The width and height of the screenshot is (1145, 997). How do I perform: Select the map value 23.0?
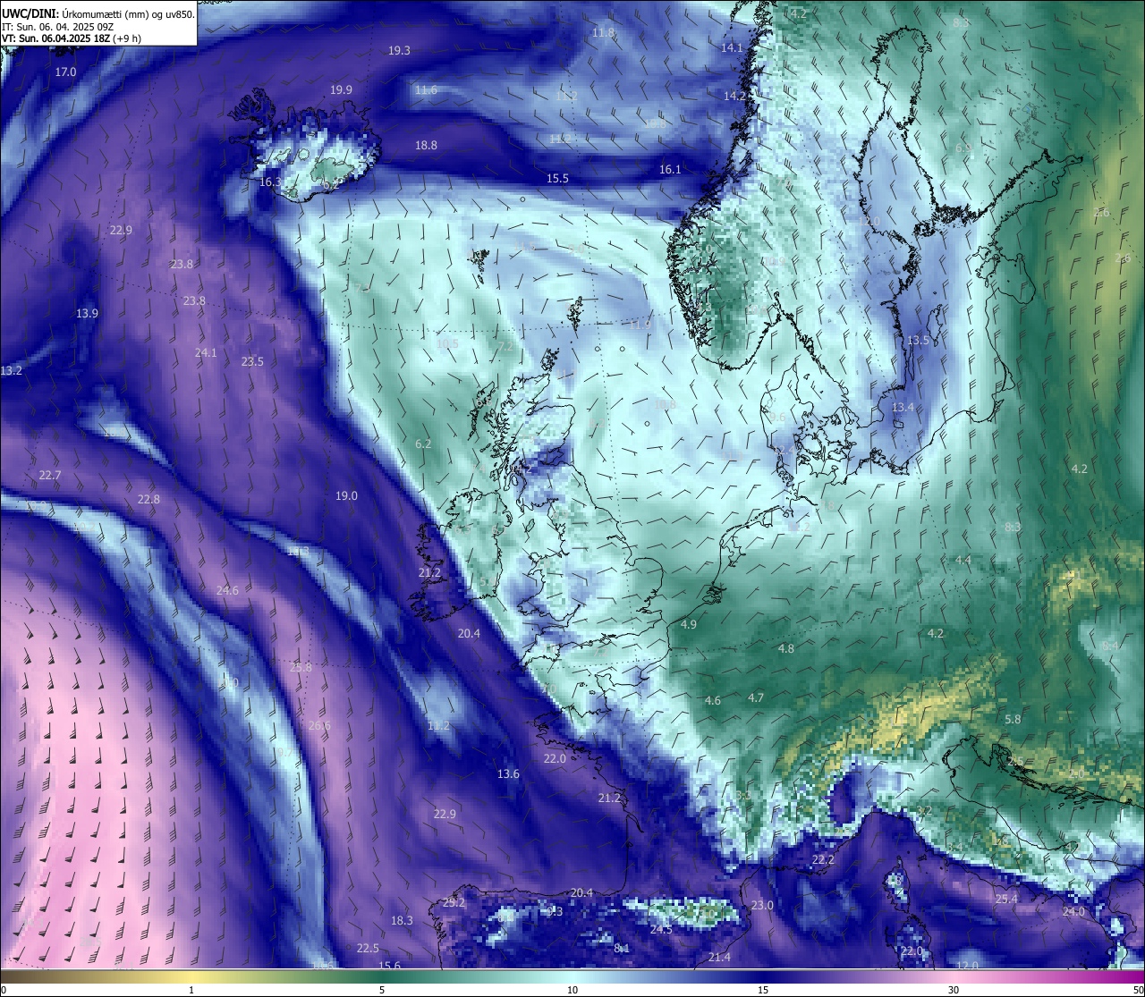(762, 906)
